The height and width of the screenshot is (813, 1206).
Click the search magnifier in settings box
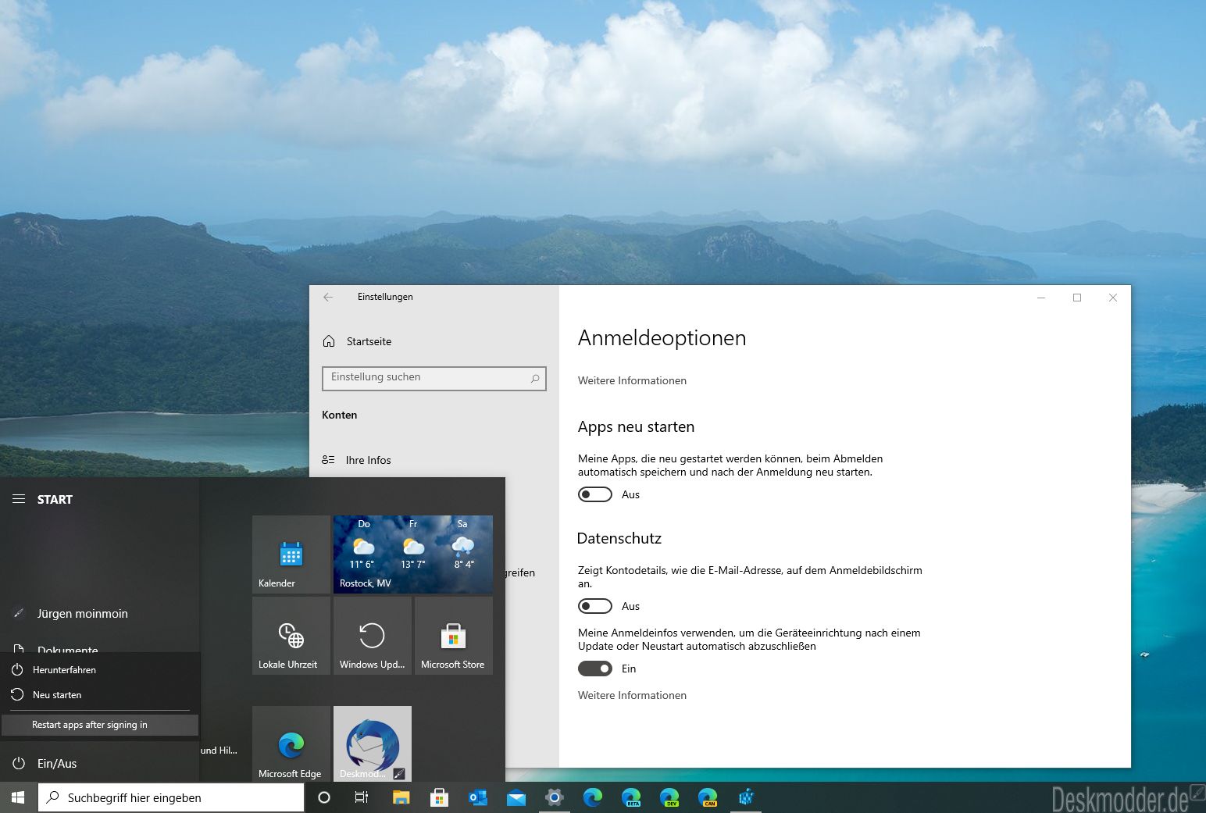click(535, 378)
